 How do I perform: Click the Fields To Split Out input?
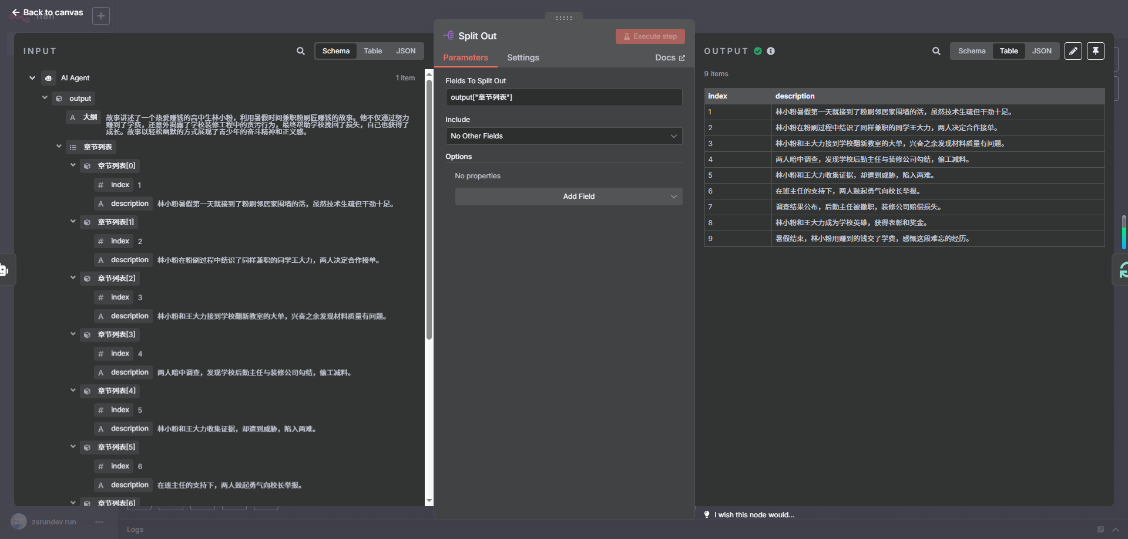tap(563, 97)
